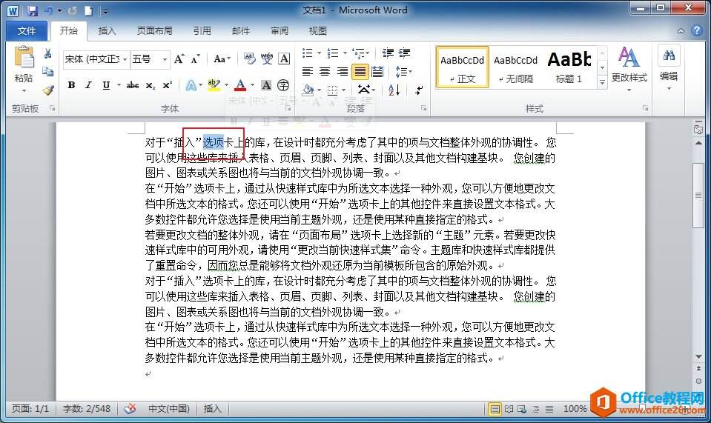The height and width of the screenshot is (423, 711).
Task: Align text left
Action: [x=308, y=71]
